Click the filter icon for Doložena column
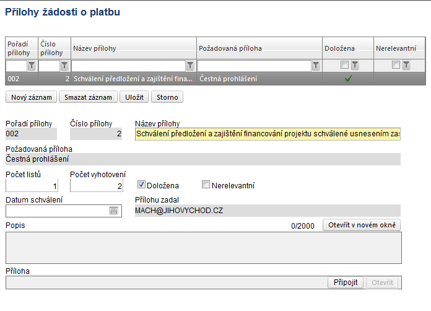Image resolution: width=431 pixels, height=311 pixels. coord(355,65)
